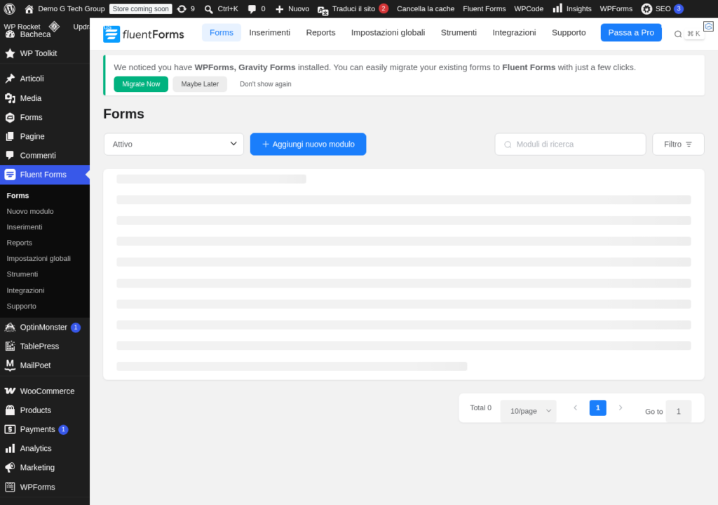Open the 10/page pagination size dropdown
This screenshot has width=718, height=505.
(x=529, y=411)
